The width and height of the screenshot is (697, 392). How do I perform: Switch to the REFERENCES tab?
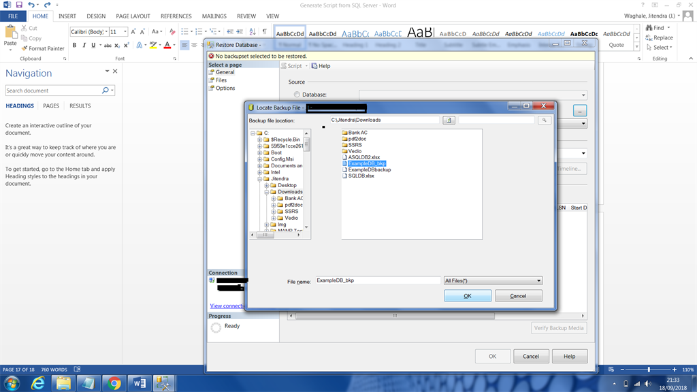176,16
